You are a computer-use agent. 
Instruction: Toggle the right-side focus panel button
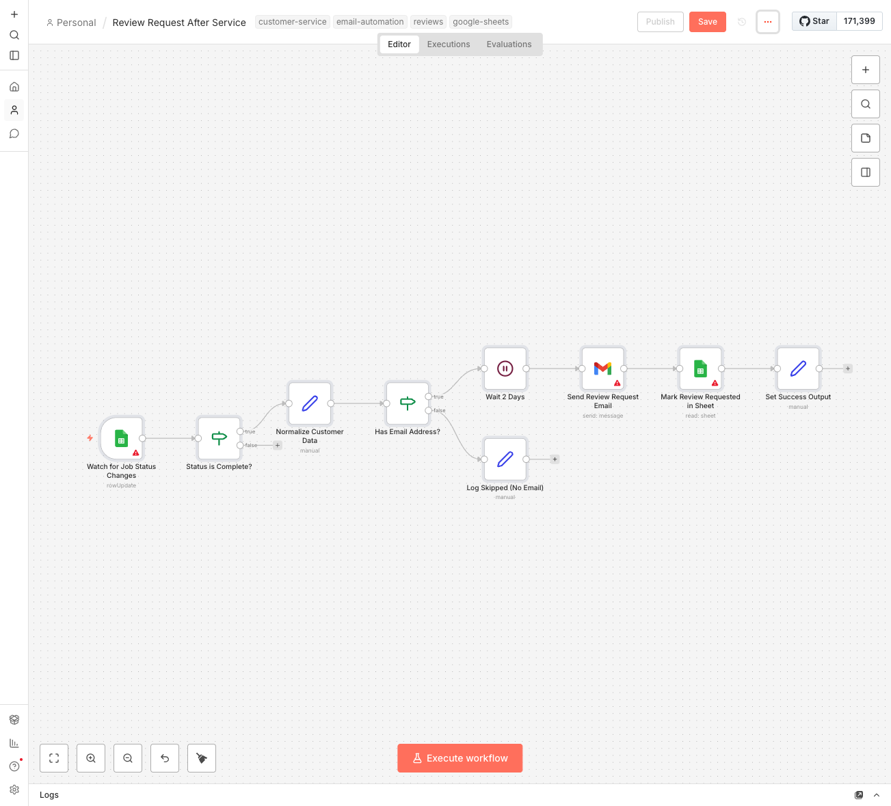(x=866, y=172)
